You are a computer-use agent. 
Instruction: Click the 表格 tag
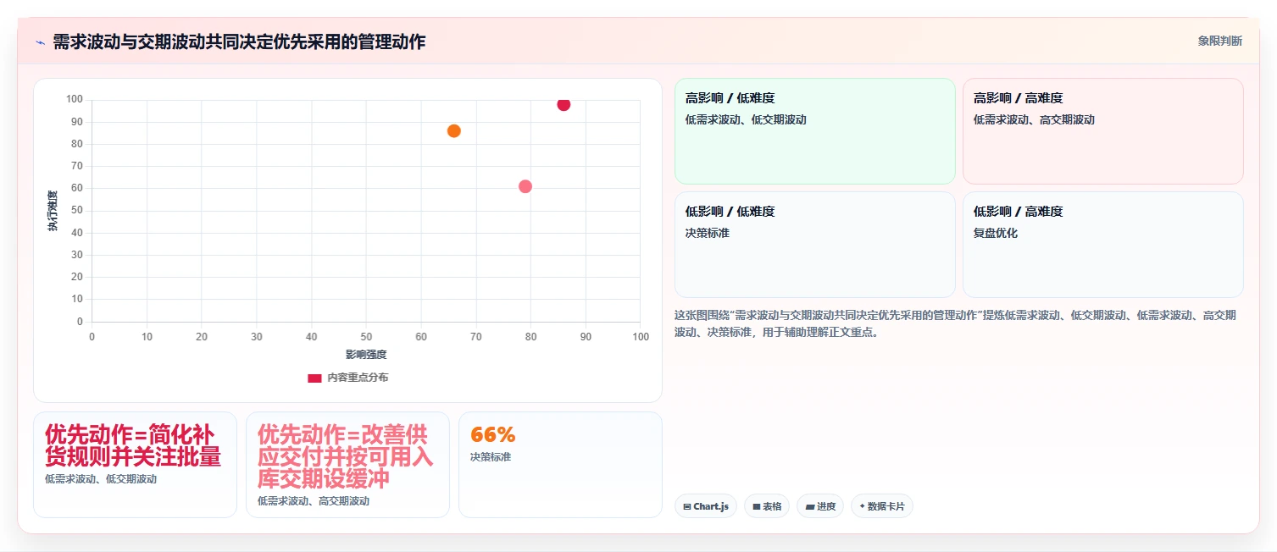pos(767,506)
